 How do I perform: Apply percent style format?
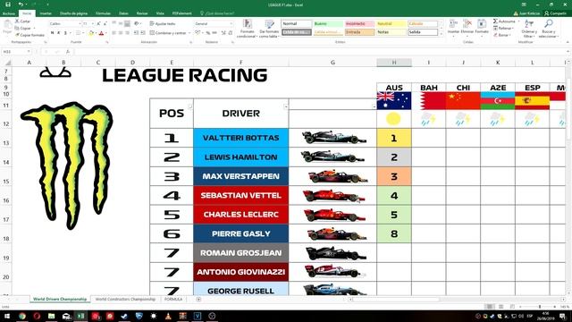(x=208, y=33)
